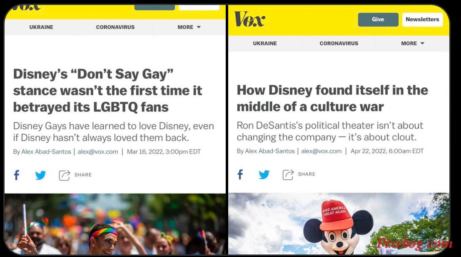Open Coronavirus section on right page

click(339, 43)
